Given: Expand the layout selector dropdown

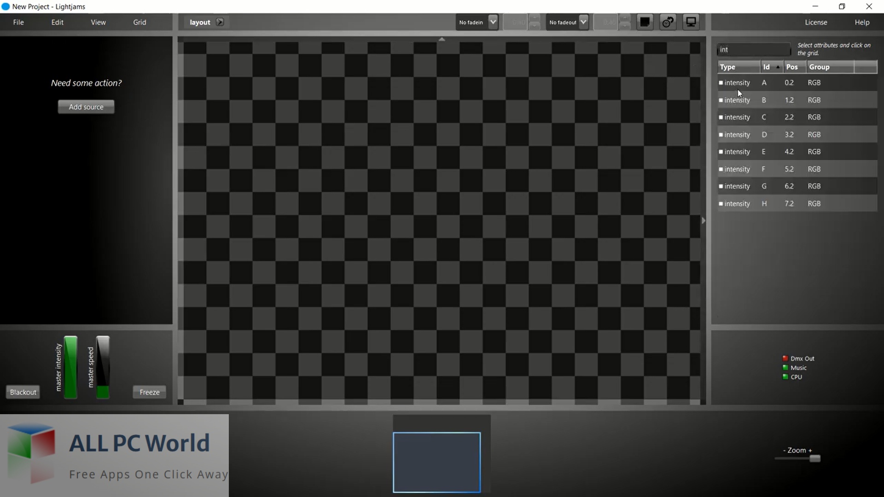Looking at the screenshot, I should pyautogui.click(x=219, y=22).
